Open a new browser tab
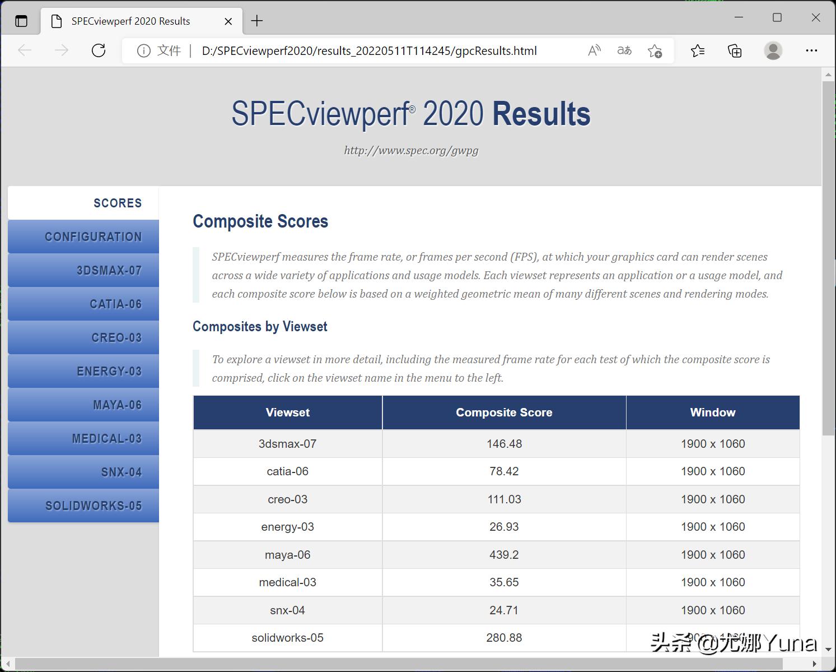 tap(257, 21)
